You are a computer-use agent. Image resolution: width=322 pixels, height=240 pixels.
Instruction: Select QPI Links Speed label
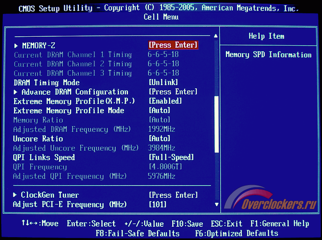(x=44, y=157)
